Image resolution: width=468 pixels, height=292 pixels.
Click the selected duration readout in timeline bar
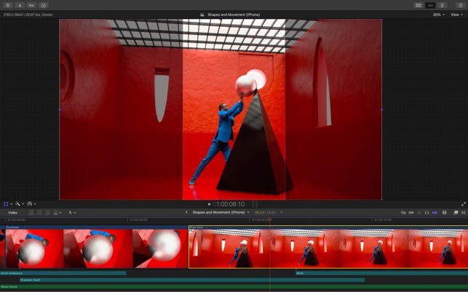coord(265,212)
